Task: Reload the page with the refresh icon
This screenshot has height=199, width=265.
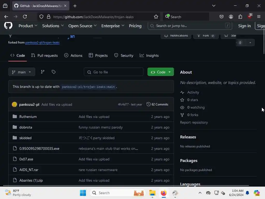Action: (25, 17)
